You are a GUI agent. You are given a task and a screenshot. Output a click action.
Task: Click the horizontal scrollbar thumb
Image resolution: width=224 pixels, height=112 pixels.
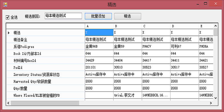pos(45,103)
